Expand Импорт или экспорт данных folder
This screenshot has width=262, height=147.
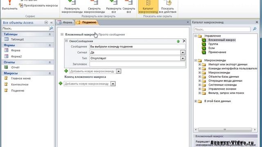point(200,65)
